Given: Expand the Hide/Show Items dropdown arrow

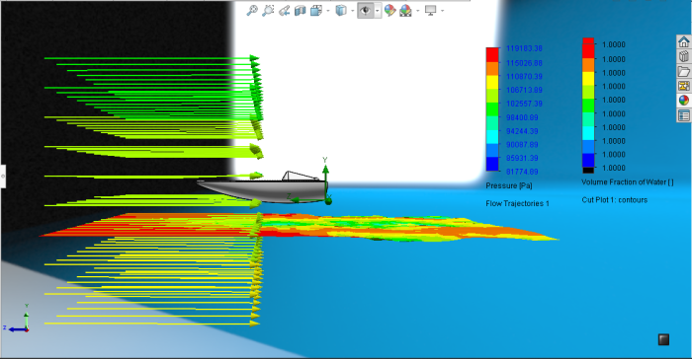Looking at the screenshot, I should (x=378, y=11).
